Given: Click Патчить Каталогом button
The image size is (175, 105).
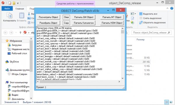Looking at the screenshot, I should pos(84,23).
